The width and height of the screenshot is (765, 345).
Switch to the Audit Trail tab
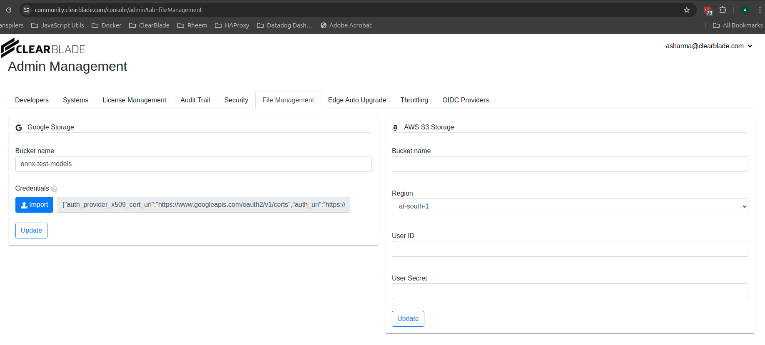click(195, 100)
